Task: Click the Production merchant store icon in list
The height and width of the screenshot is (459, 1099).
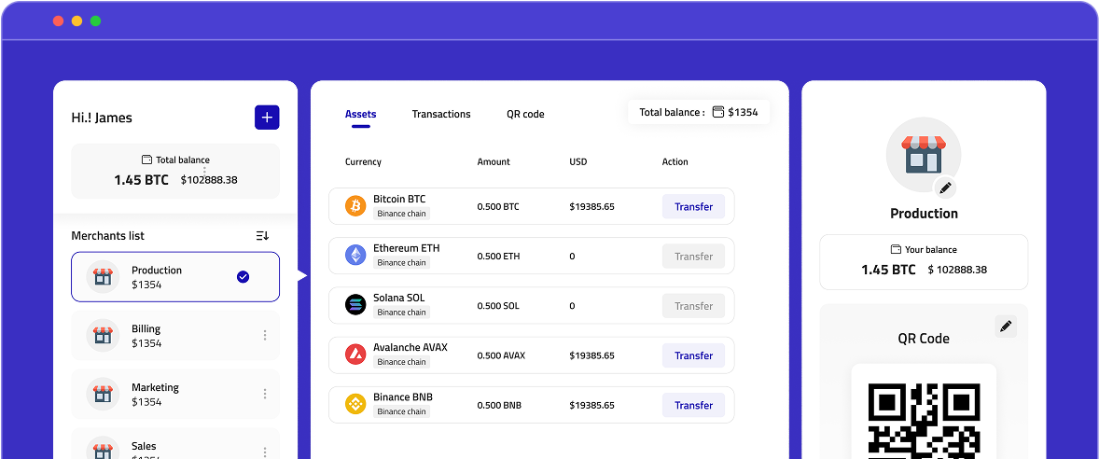Action: 103,277
